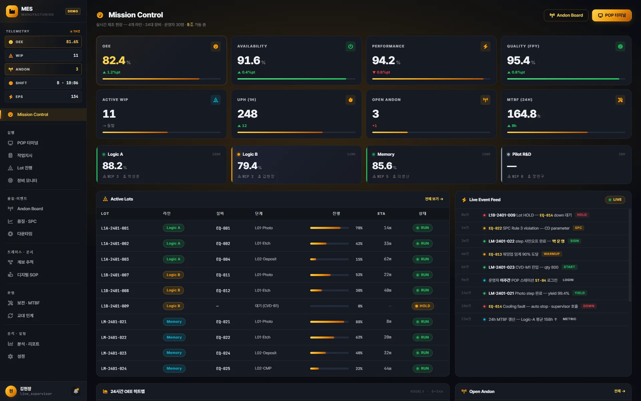This screenshot has width=641, height=401.
Task: Click the OEE card progress bar
Action: 162,79
